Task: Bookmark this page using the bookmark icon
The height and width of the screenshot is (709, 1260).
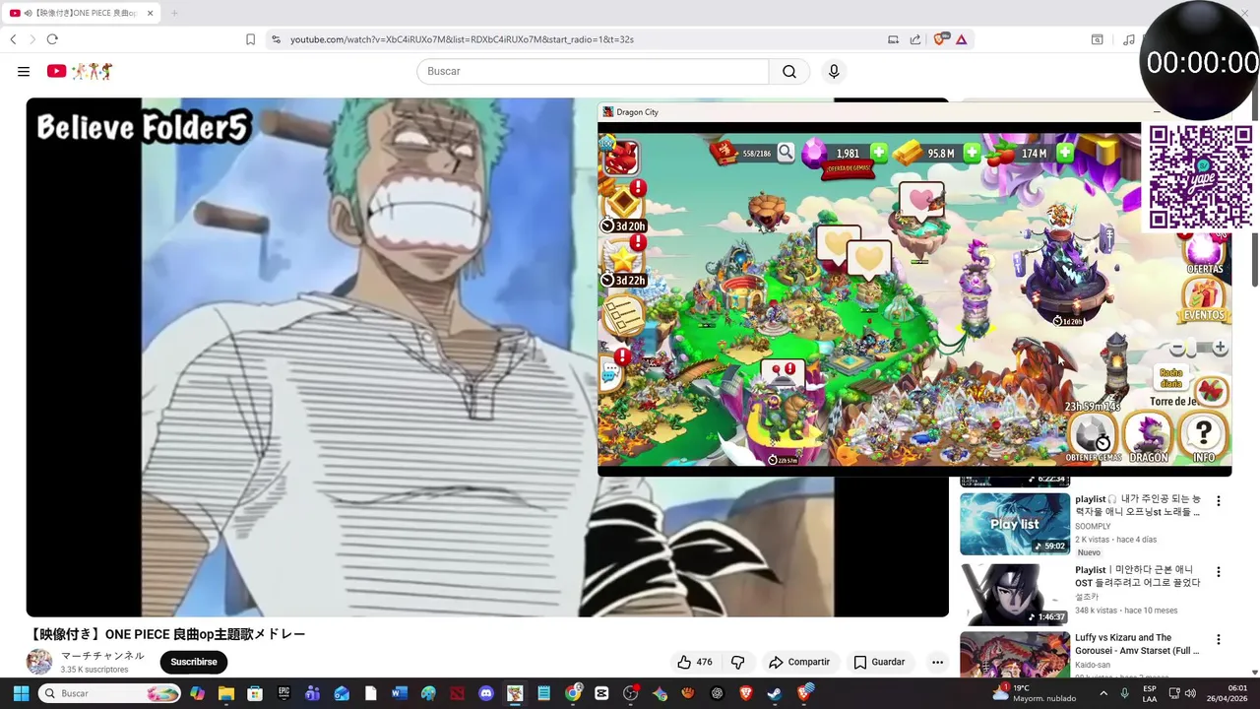Action: [x=250, y=39]
